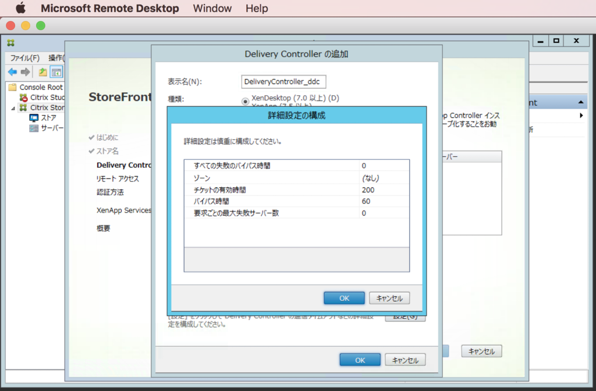The width and height of the screenshot is (596, 391).
Task: Collapse the Citrix StoreFront tree node
Action: 13,108
